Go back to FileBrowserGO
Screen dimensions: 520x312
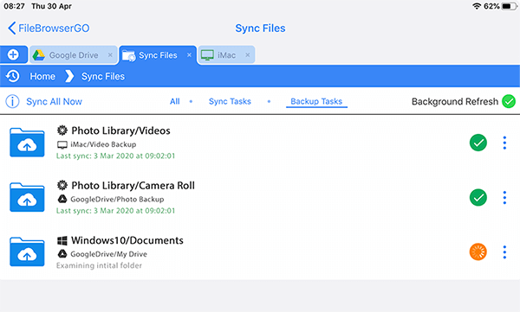point(49,29)
